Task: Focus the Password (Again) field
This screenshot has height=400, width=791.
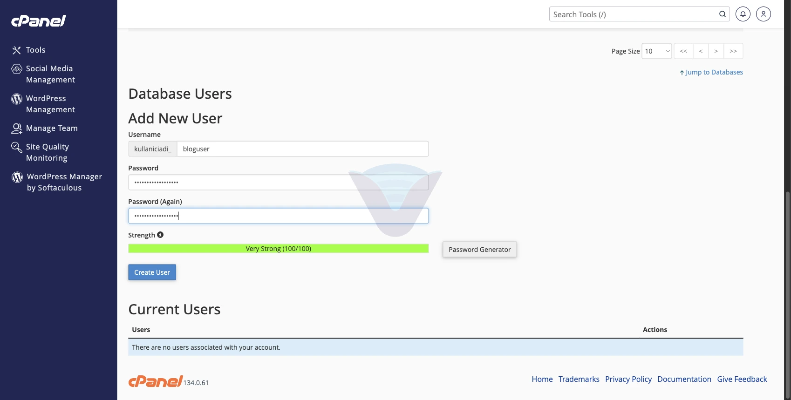Action: pyautogui.click(x=278, y=216)
